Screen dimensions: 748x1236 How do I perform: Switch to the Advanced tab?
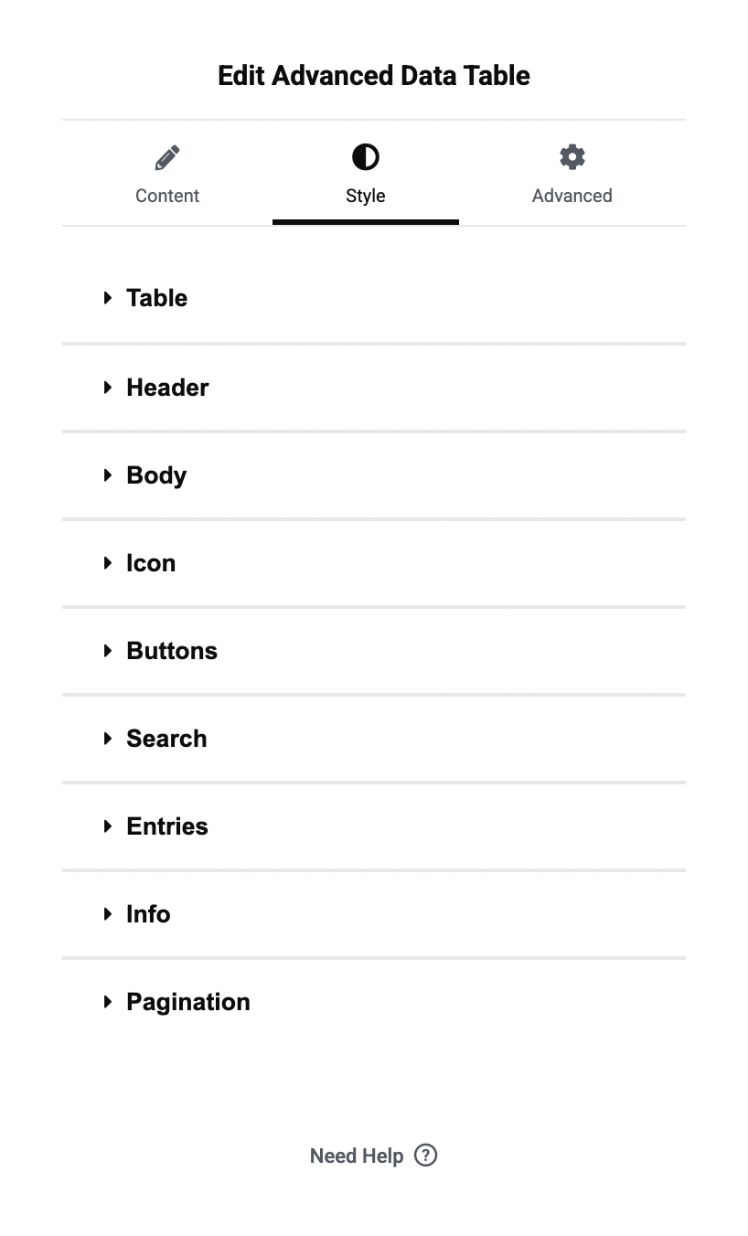click(x=572, y=195)
